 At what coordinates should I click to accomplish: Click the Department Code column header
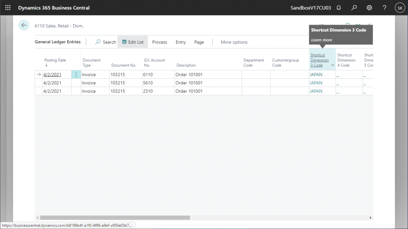pyautogui.click(x=254, y=62)
